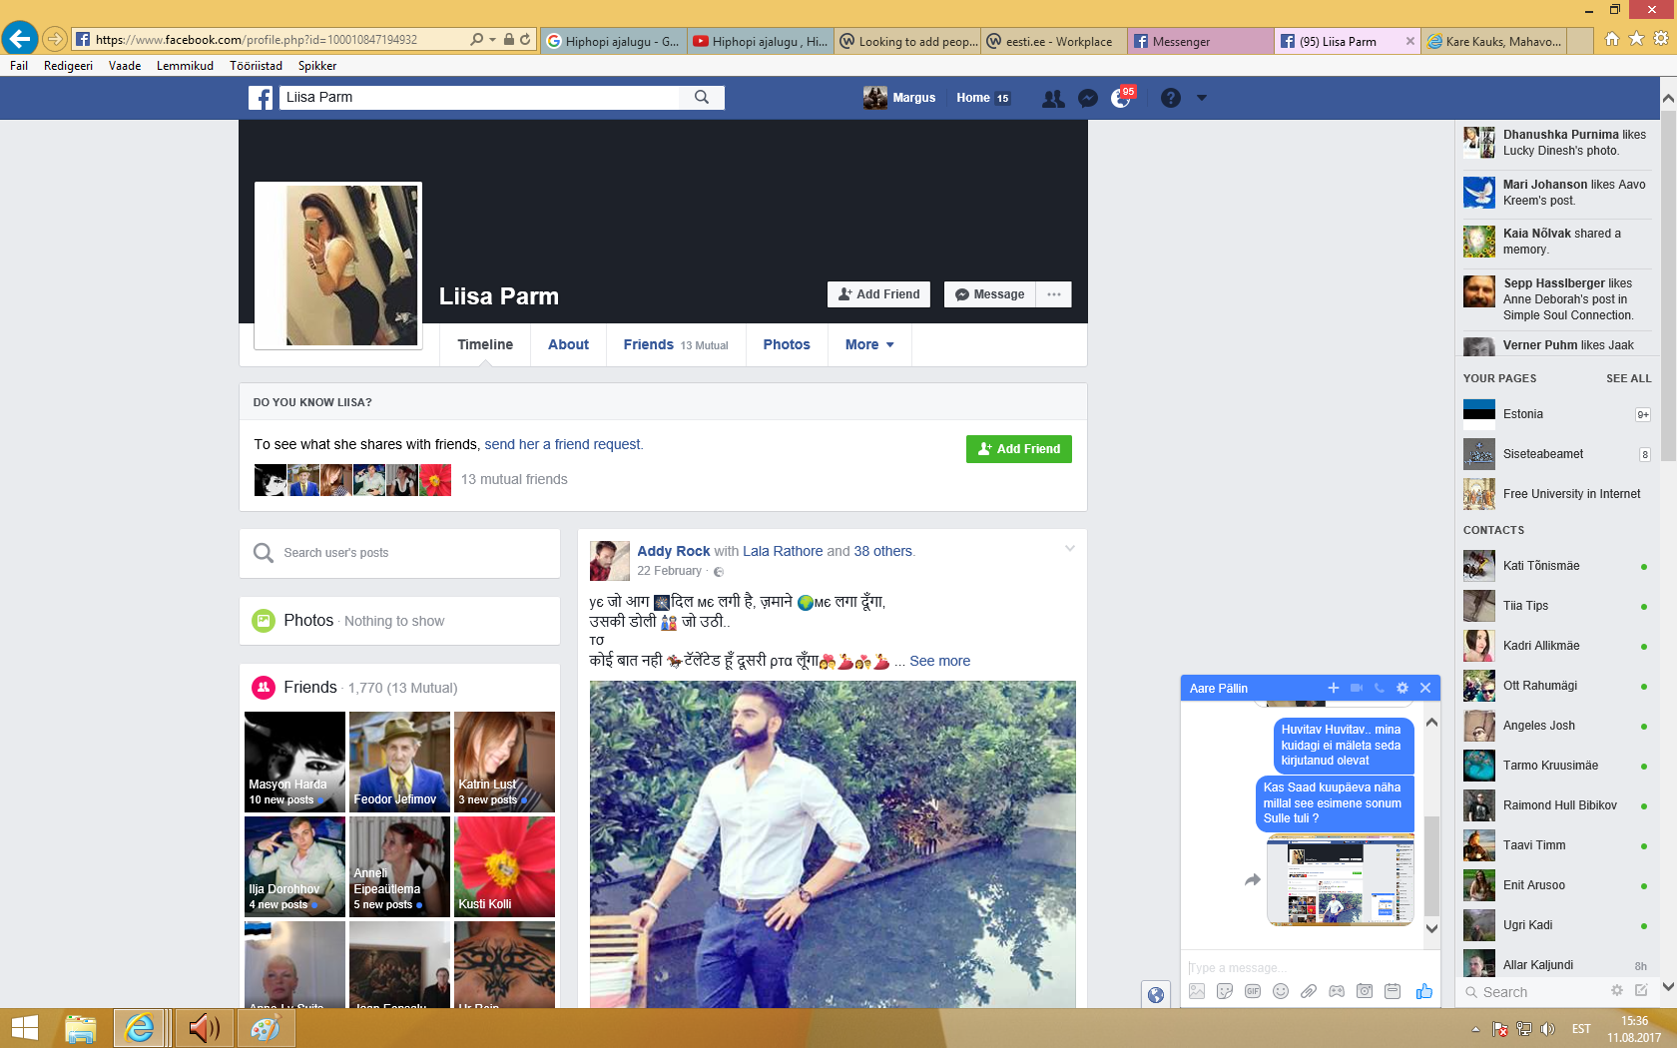Viewport: 1677px width, 1048px height.
Task: Open the Tööriistad menu
Action: point(256,66)
